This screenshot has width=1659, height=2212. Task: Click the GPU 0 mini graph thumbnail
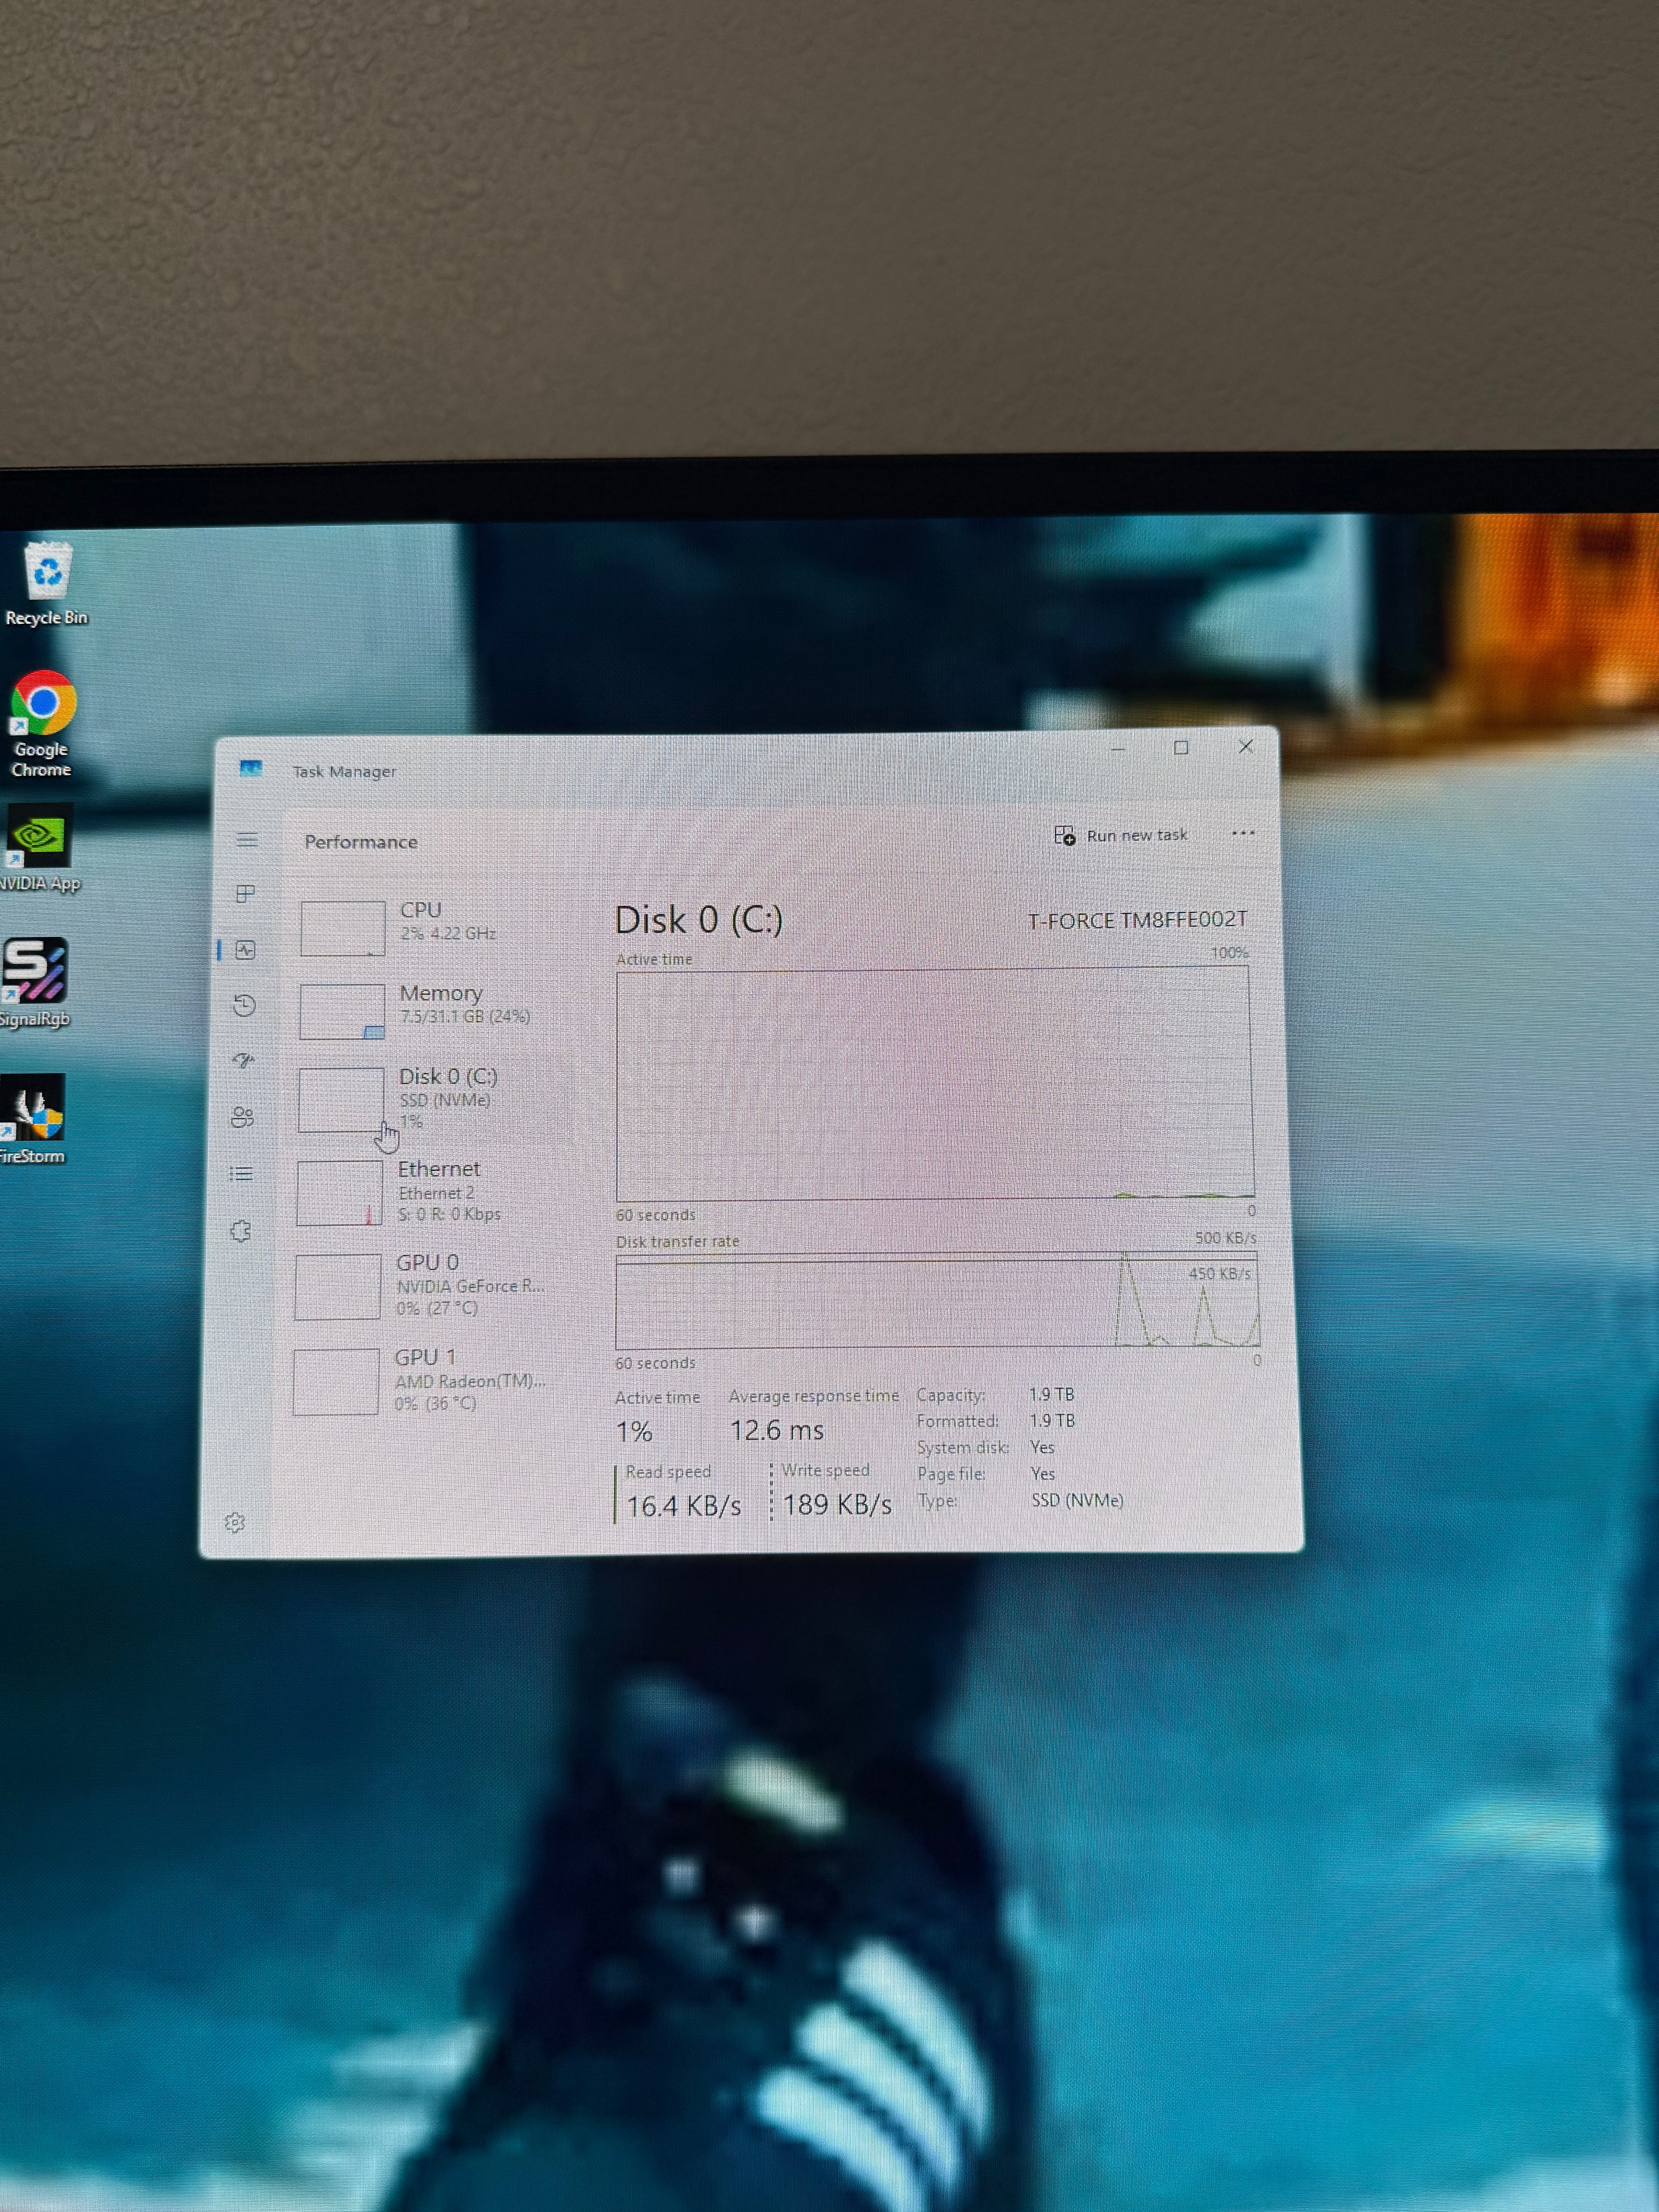338,1287
